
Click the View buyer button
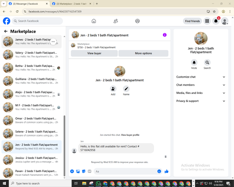point(94,53)
